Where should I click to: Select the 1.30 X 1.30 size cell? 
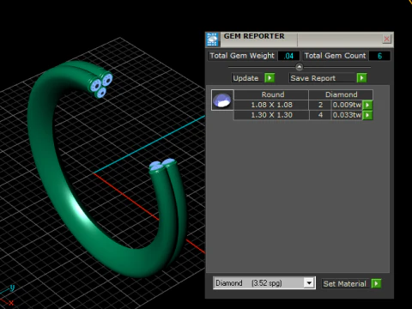[x=271, y=115]
